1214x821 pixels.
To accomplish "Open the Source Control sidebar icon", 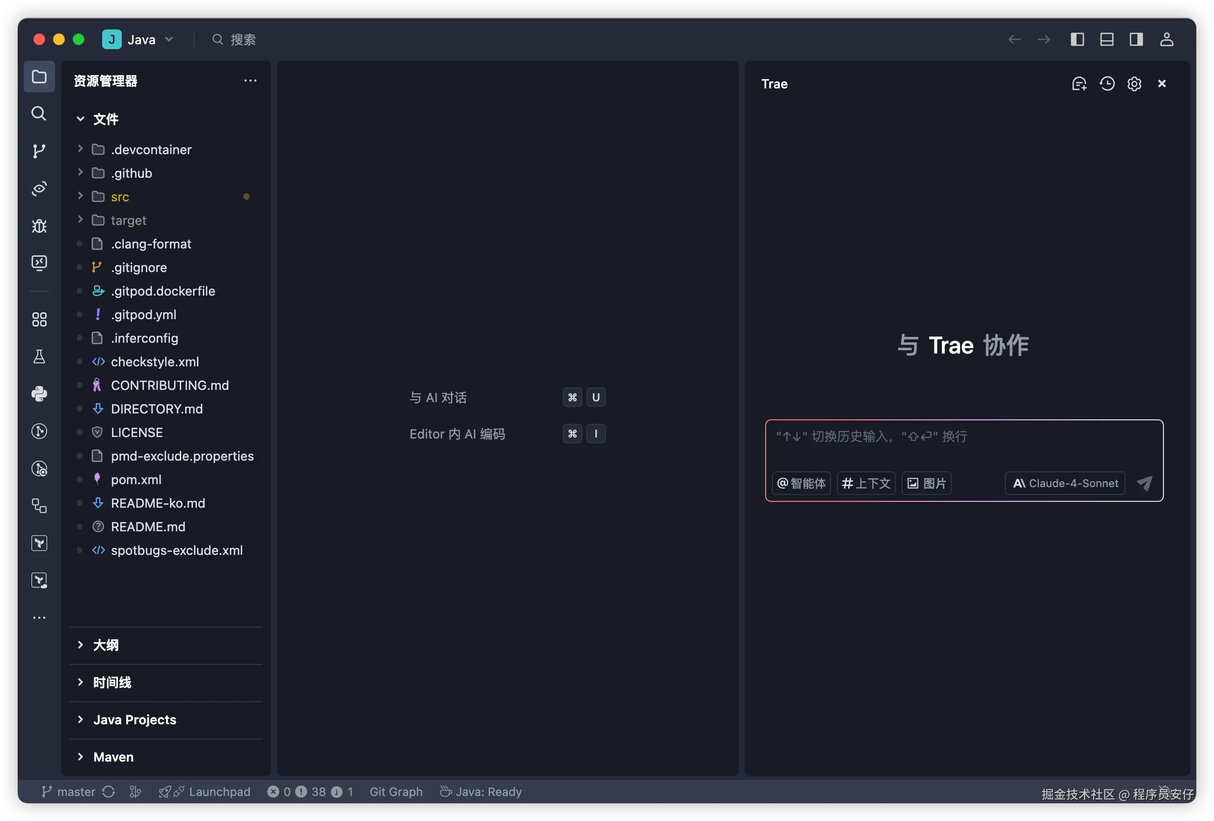I will pyautogui.click(x=39, y=151).
